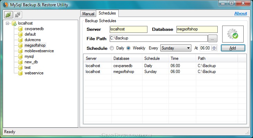Click the Daily cell in schedule list
The width and height of the screenshot is (253, 138).
click(x=148, y=66)
